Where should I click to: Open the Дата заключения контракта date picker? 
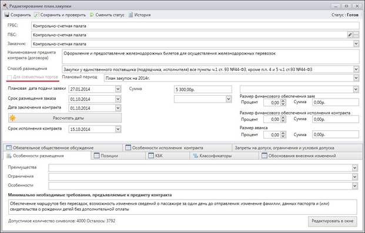(118, 108)
